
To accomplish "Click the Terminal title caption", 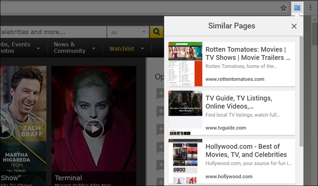I will [x=68, y=178].
